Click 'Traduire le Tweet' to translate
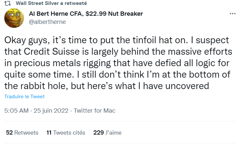Screen dimensions: 242x149 click(x=24, y=97)
